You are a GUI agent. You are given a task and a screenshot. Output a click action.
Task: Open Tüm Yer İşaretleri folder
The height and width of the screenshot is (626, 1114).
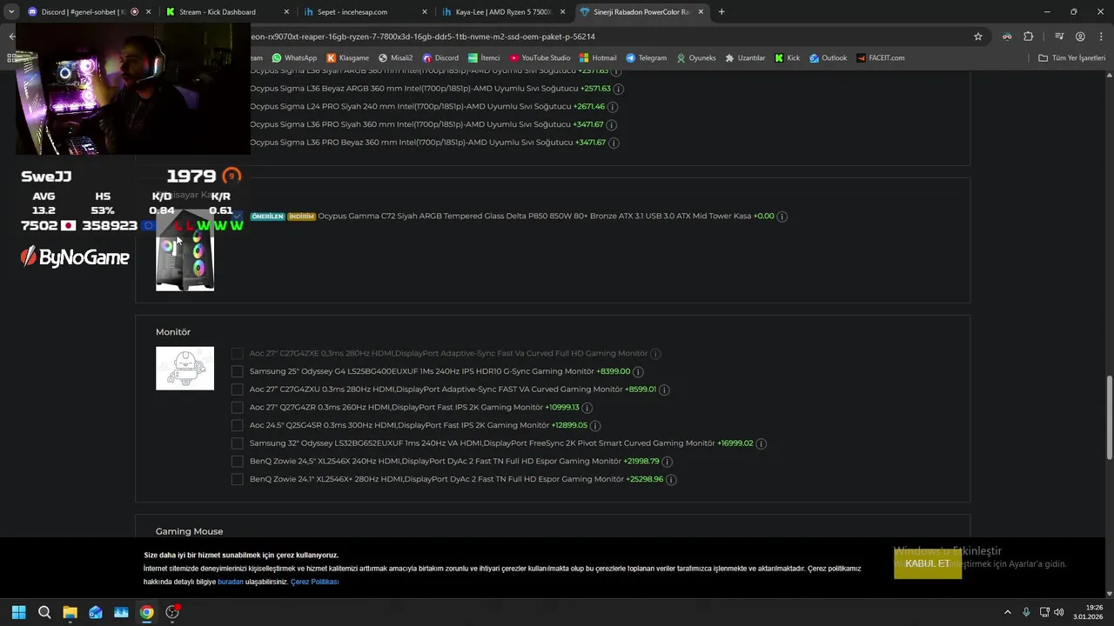[x=1071, y=58]
